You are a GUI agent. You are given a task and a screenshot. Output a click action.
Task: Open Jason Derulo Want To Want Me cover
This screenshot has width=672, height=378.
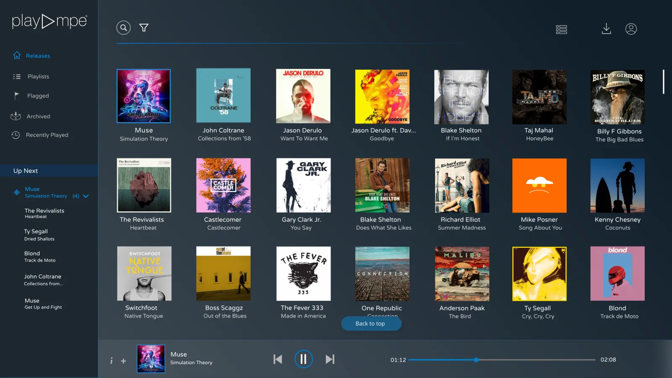(303, 96)
